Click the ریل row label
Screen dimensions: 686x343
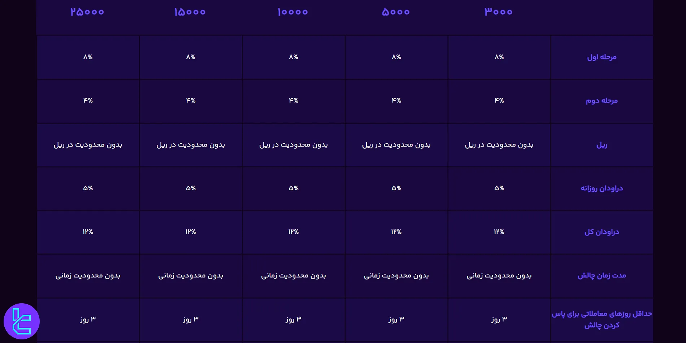(x=602, y=145)
